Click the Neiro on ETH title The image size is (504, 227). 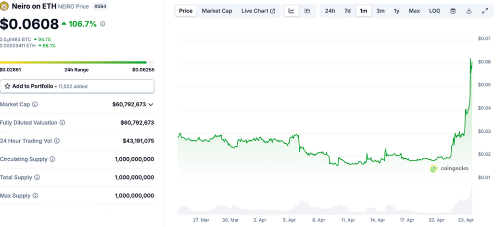click(34, 6)
